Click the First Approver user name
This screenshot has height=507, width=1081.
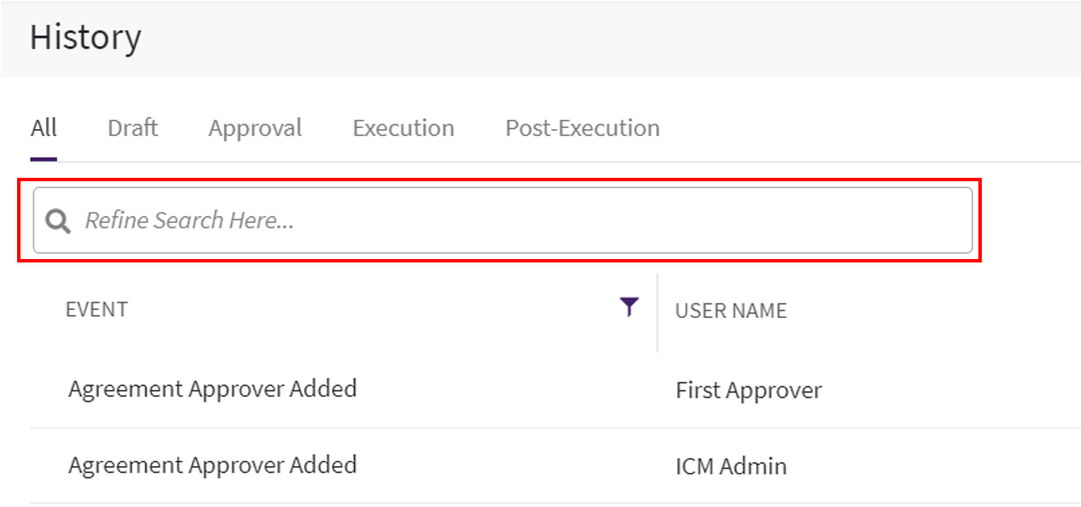point(748,391)
